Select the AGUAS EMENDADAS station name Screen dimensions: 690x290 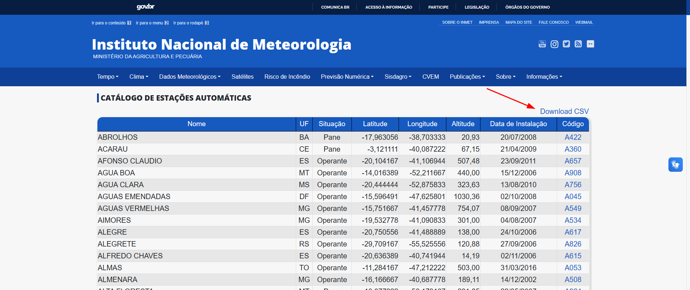click(x=134, y=197)
